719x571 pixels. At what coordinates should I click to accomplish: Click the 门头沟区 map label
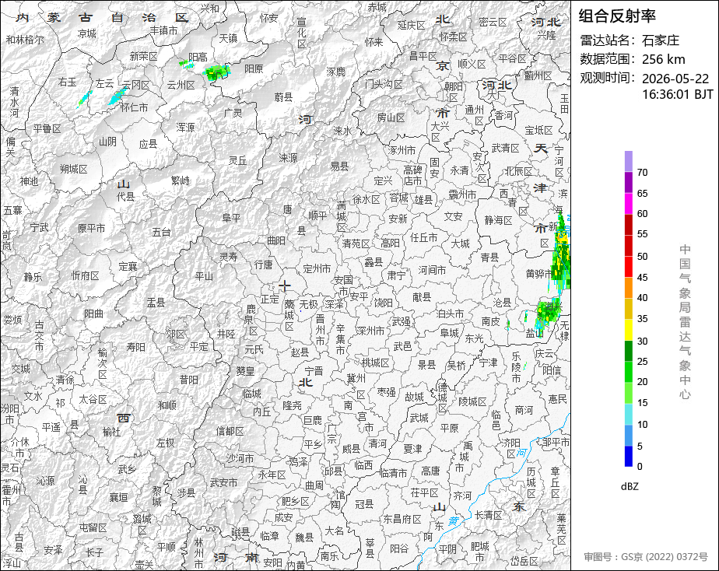coord(384,84)
